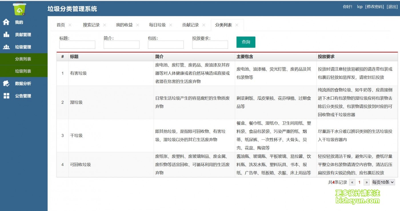Select the 可回收垃圾 row title

[x=81, y=165]
